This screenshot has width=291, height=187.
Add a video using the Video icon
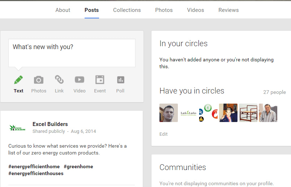pos(80,80)
